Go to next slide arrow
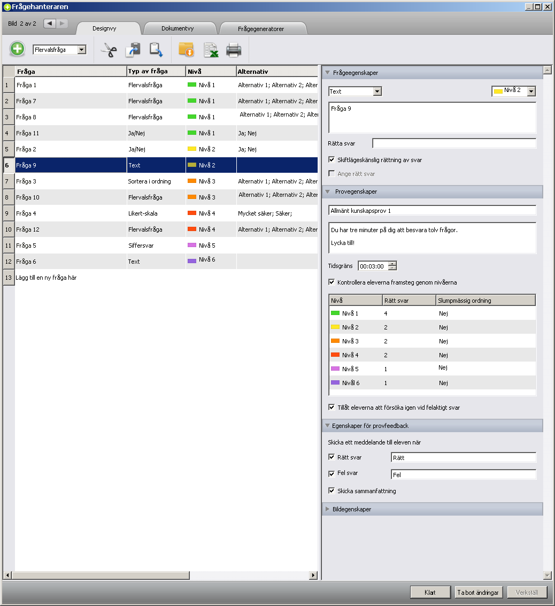 (x=62, y=23)
